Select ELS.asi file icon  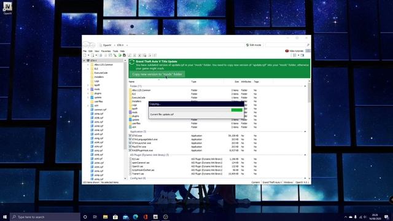[x=130, y=159]
